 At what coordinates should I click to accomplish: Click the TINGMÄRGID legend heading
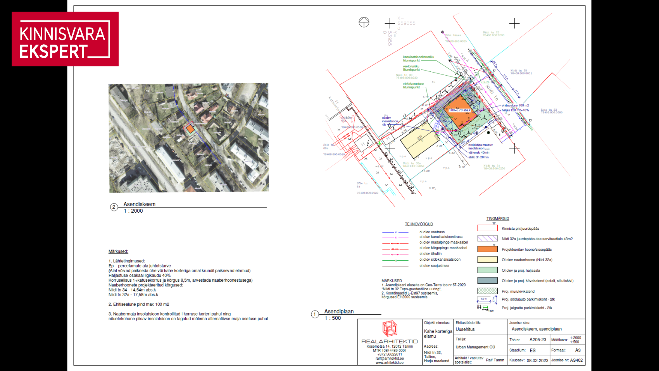point(498,218)
